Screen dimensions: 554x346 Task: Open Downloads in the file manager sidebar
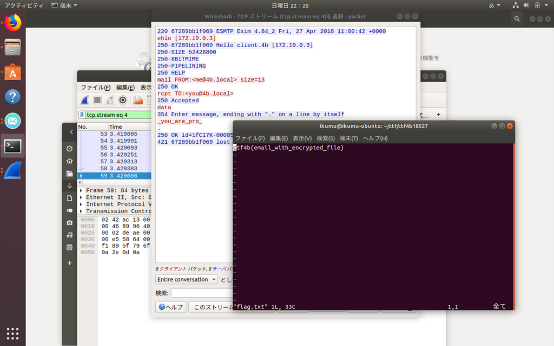(70, 186)
